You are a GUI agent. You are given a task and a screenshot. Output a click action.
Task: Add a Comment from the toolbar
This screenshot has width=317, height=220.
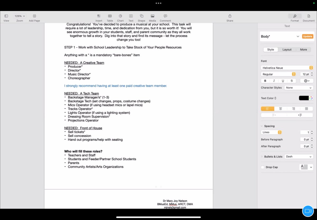(x=165, y=16)
